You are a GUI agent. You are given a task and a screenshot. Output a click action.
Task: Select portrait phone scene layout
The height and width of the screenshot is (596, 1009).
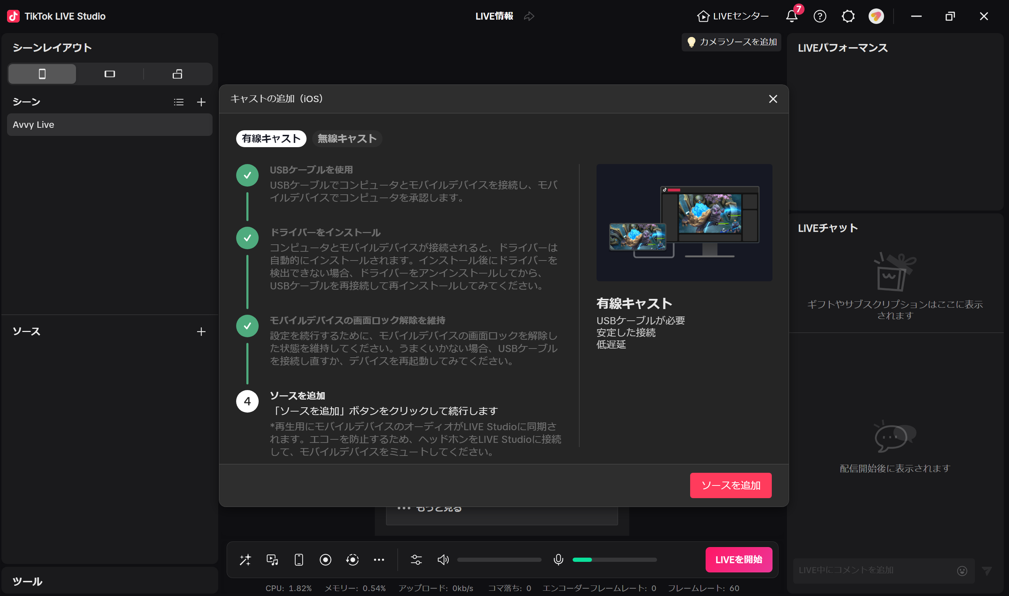coord(42,74)
